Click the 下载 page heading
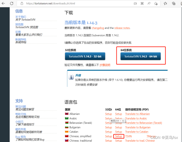The image size is (182, 142). 69,13
